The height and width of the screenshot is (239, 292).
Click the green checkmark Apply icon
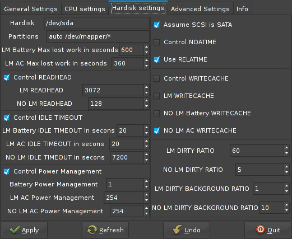coord(15,229)
